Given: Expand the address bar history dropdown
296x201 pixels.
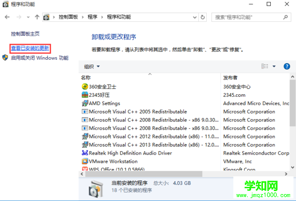Looking at the screenshot, I should [195, 17].
